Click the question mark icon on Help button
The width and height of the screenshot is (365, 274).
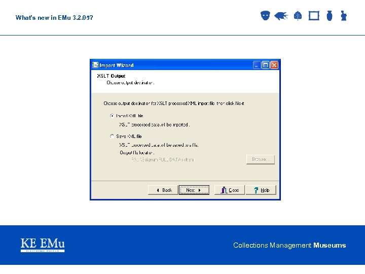coord(256,190)
